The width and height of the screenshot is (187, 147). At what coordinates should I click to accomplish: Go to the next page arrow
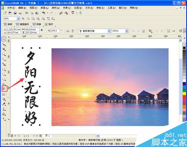pyautogui.click(x=34, y=136)
